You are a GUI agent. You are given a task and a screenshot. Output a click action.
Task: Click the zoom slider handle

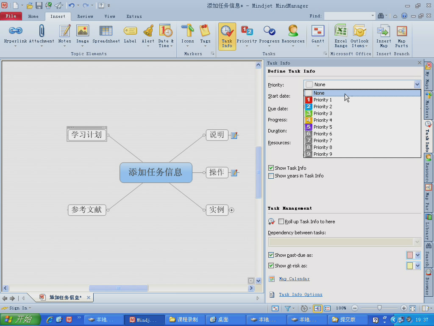click(x=379, y=308)
